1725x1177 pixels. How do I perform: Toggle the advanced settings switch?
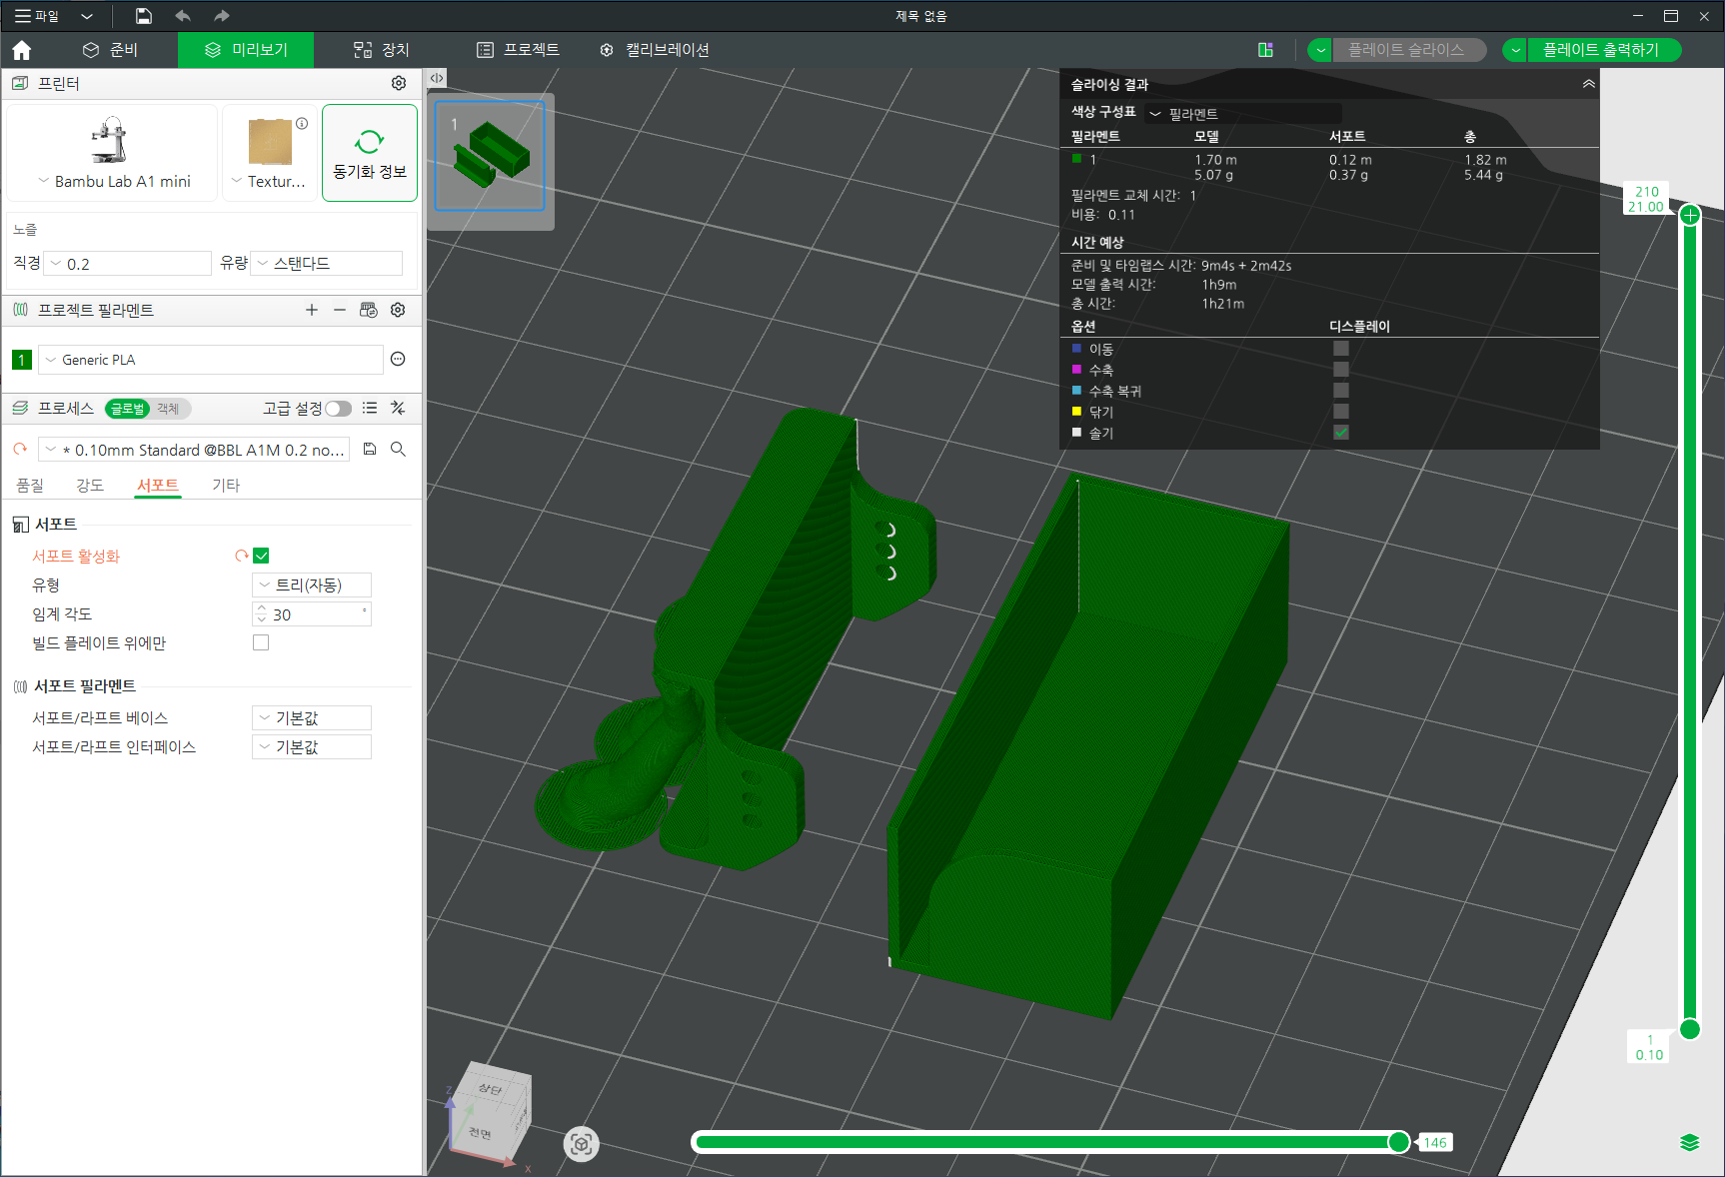pos(339,408)
